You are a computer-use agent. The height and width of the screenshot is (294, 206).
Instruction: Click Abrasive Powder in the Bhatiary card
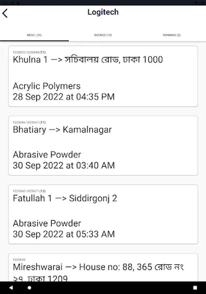(x=47, y=155)
